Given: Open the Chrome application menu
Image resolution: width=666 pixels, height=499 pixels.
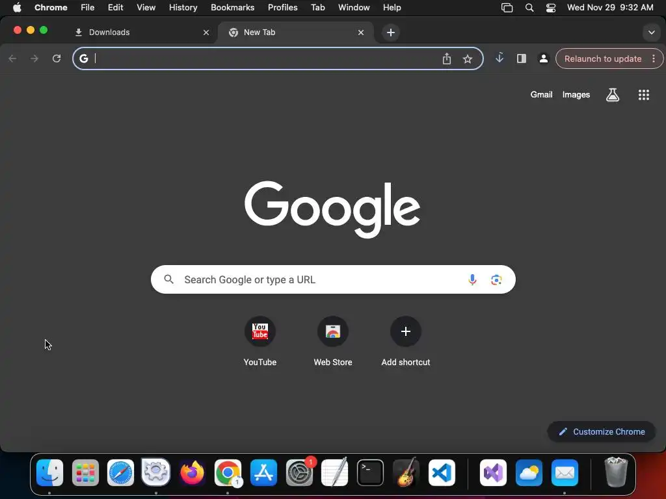Looking at the screenshot, I should 51,7.
